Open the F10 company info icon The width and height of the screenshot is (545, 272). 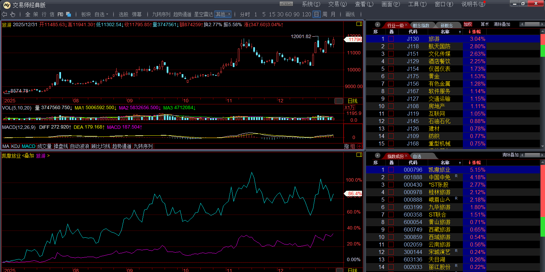60,14
